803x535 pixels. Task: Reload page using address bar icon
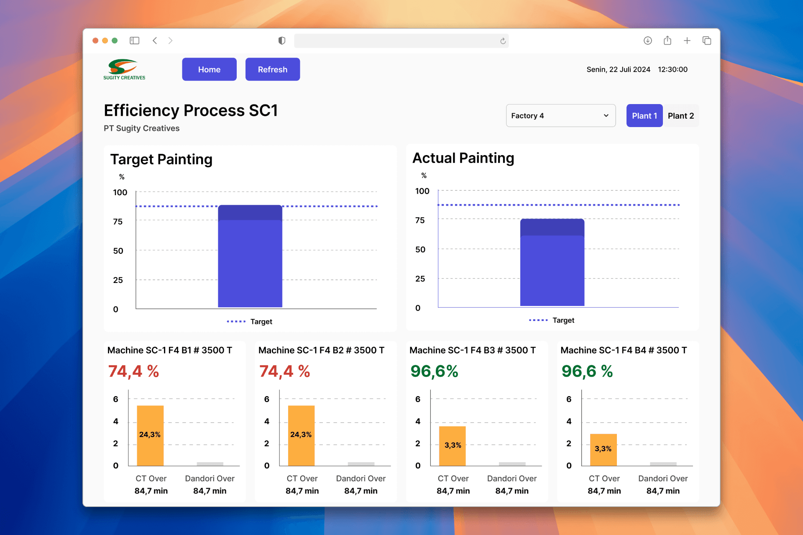pos(503,41)
